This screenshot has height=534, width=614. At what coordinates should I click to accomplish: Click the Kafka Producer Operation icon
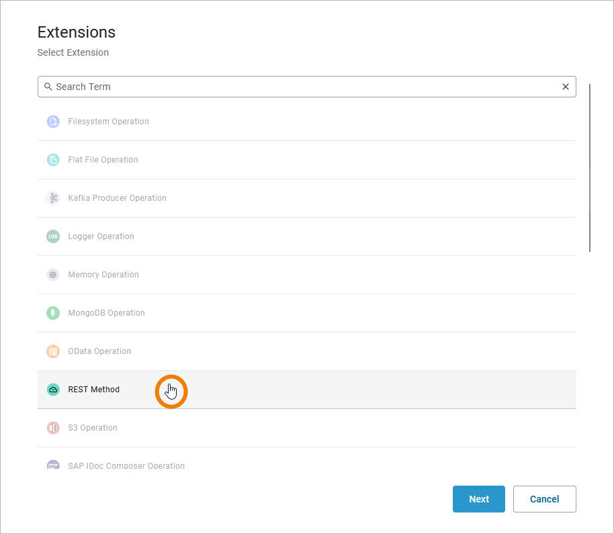point(53,198)
